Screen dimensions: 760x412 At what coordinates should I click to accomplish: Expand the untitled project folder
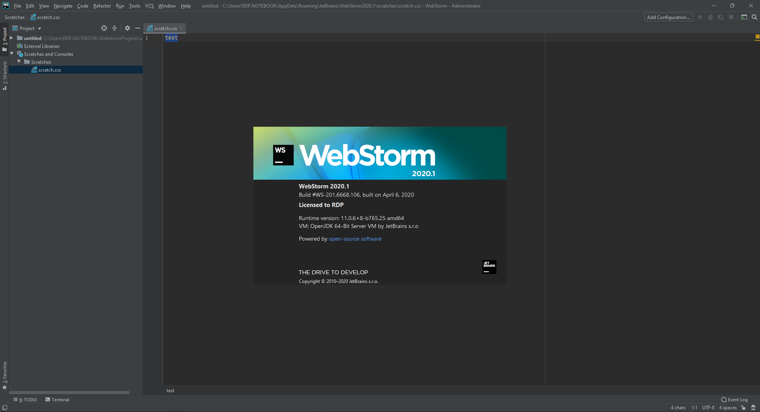click(x=11, y=38)
